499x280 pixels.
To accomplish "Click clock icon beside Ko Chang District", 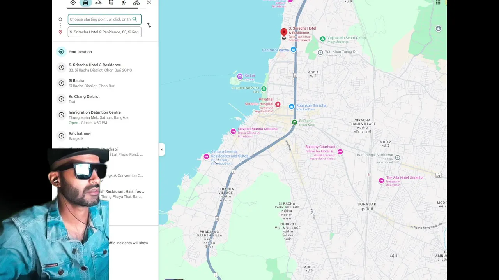I will tap(61, 99).
